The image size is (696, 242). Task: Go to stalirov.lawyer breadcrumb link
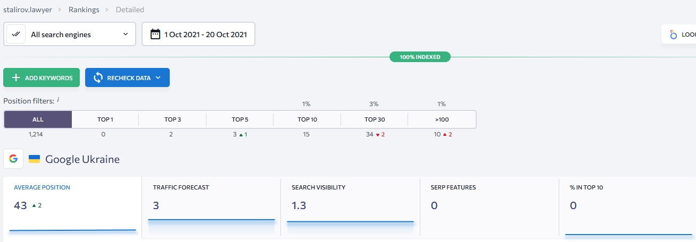point(28,10)
